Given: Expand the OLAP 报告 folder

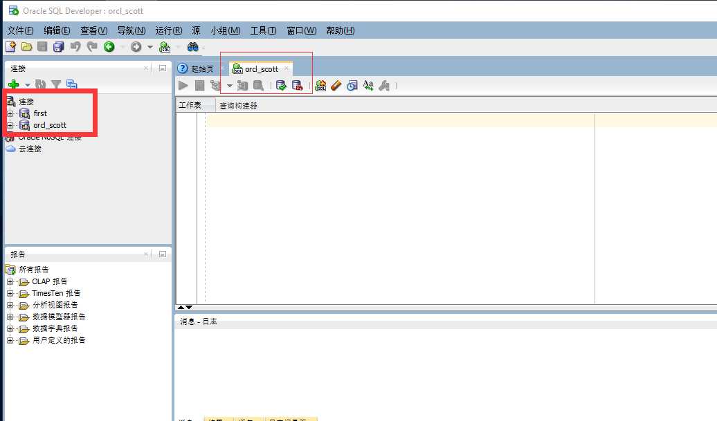Looking at the screenshot, I should (10, 282).
